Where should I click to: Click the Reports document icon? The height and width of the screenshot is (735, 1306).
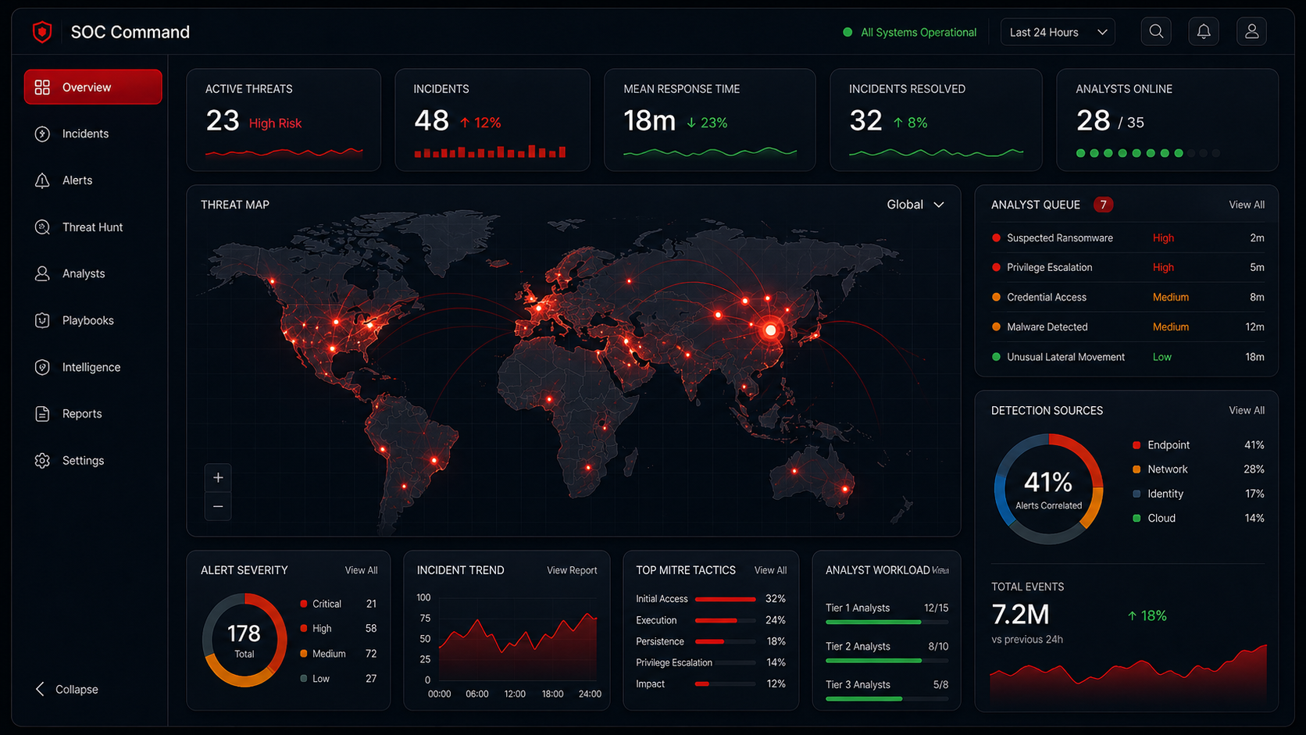42,414
